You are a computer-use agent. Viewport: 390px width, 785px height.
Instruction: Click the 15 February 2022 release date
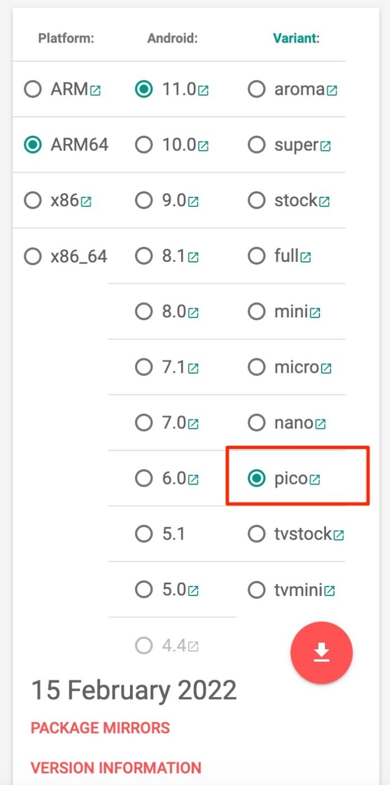point(134,690)
